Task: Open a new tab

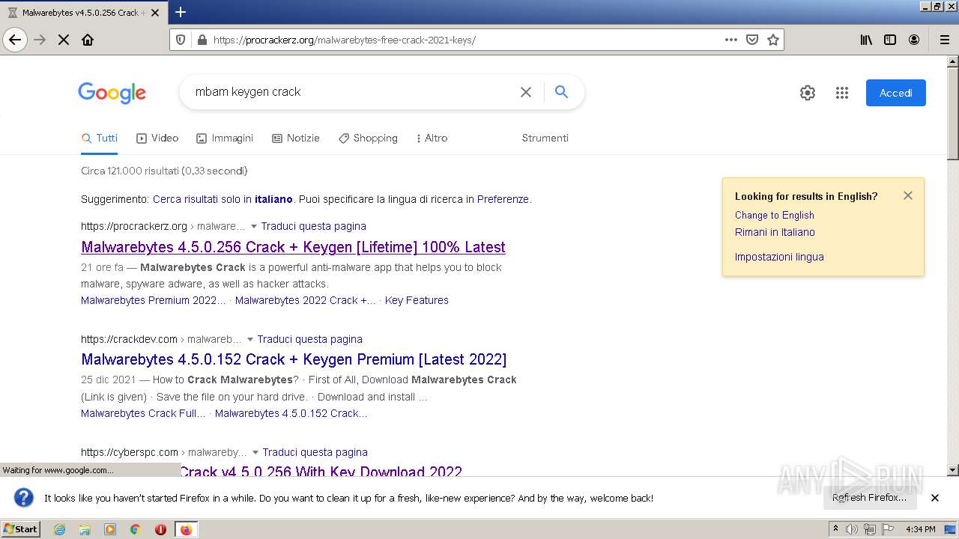Action: coord(181,12)
